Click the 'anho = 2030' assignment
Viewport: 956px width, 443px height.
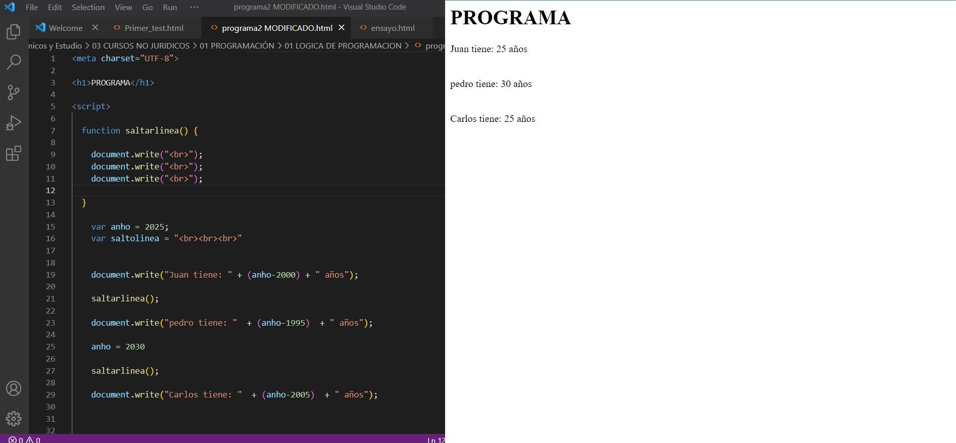click(118, 346)
